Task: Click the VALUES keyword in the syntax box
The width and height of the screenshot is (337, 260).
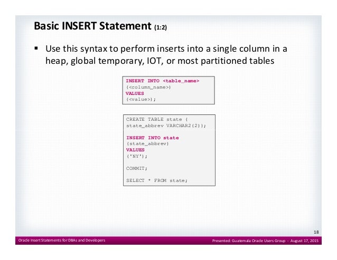Action: tap(135, 93)
